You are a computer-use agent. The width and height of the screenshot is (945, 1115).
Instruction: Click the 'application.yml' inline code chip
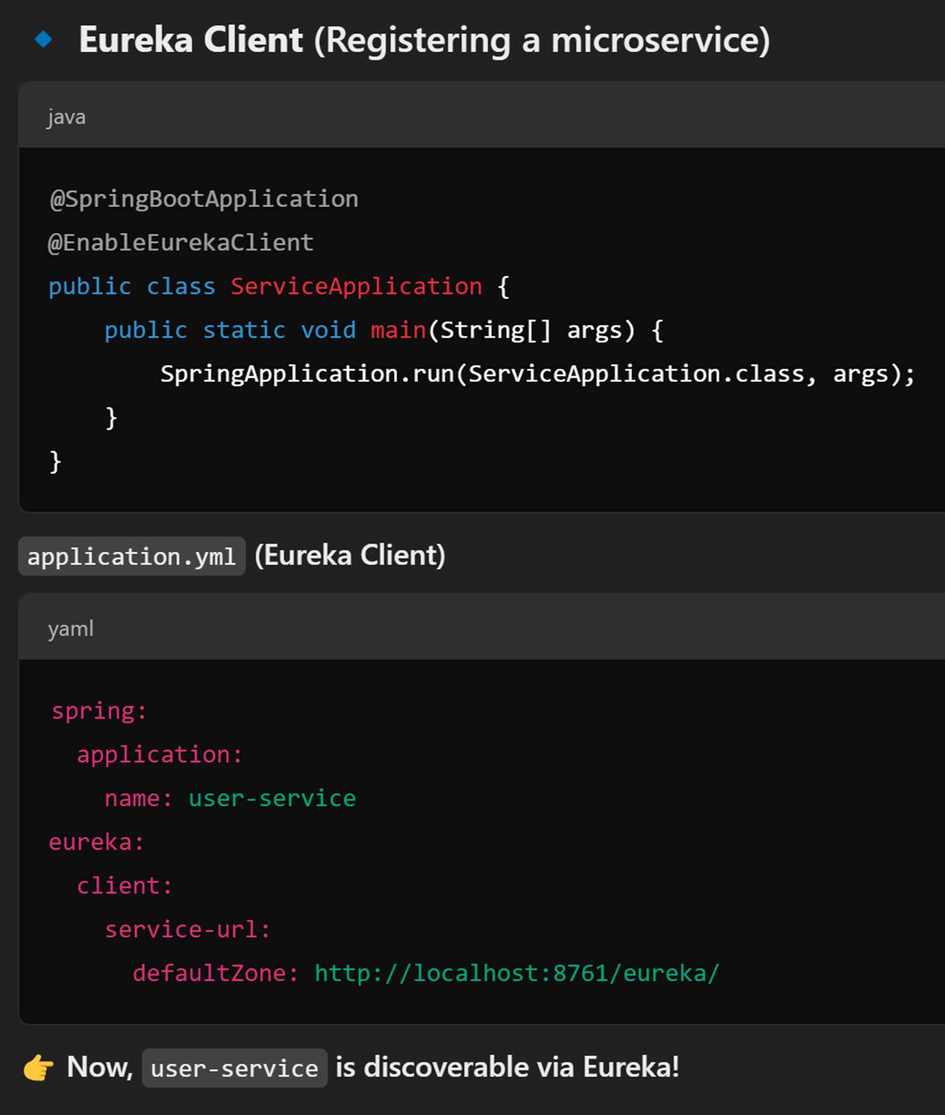[132, 557]
